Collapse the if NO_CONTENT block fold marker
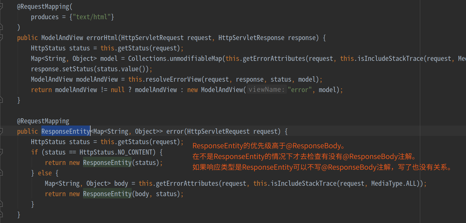 (x=1, y=152)
